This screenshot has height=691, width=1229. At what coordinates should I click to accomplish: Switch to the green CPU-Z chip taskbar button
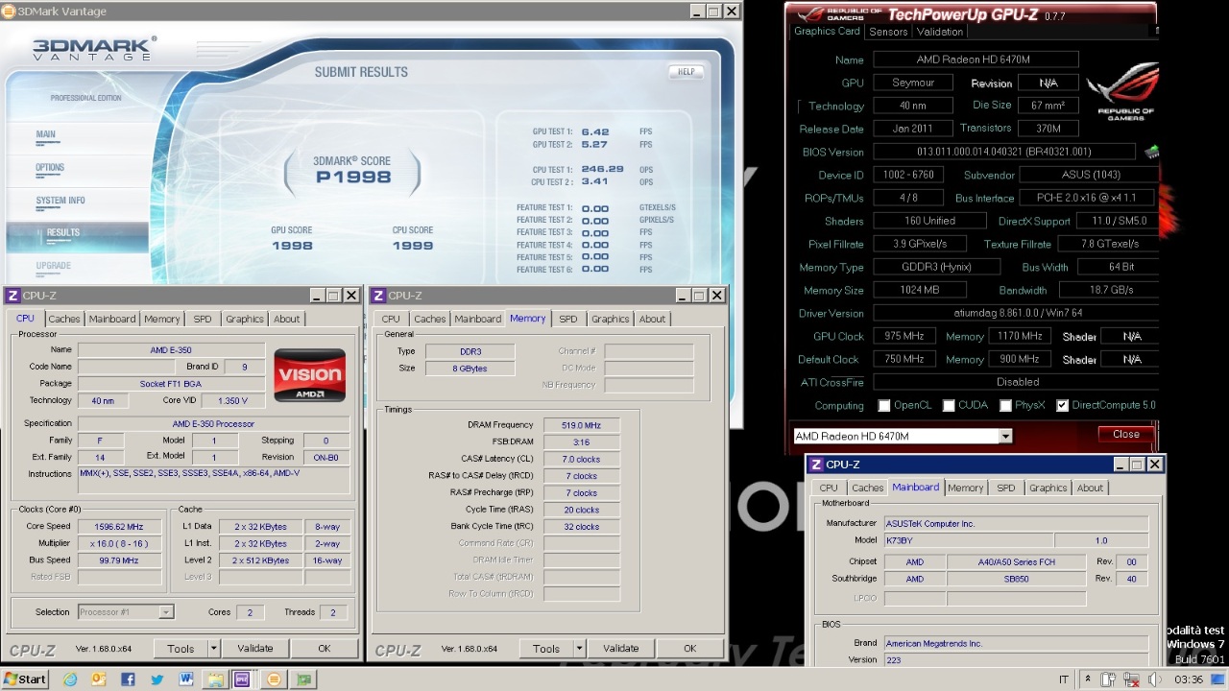[x=303, y=679]
